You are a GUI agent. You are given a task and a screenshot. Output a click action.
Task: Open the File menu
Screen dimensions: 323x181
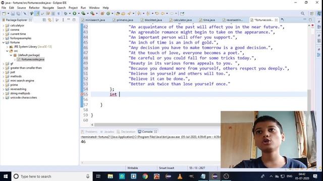point(4,8)
